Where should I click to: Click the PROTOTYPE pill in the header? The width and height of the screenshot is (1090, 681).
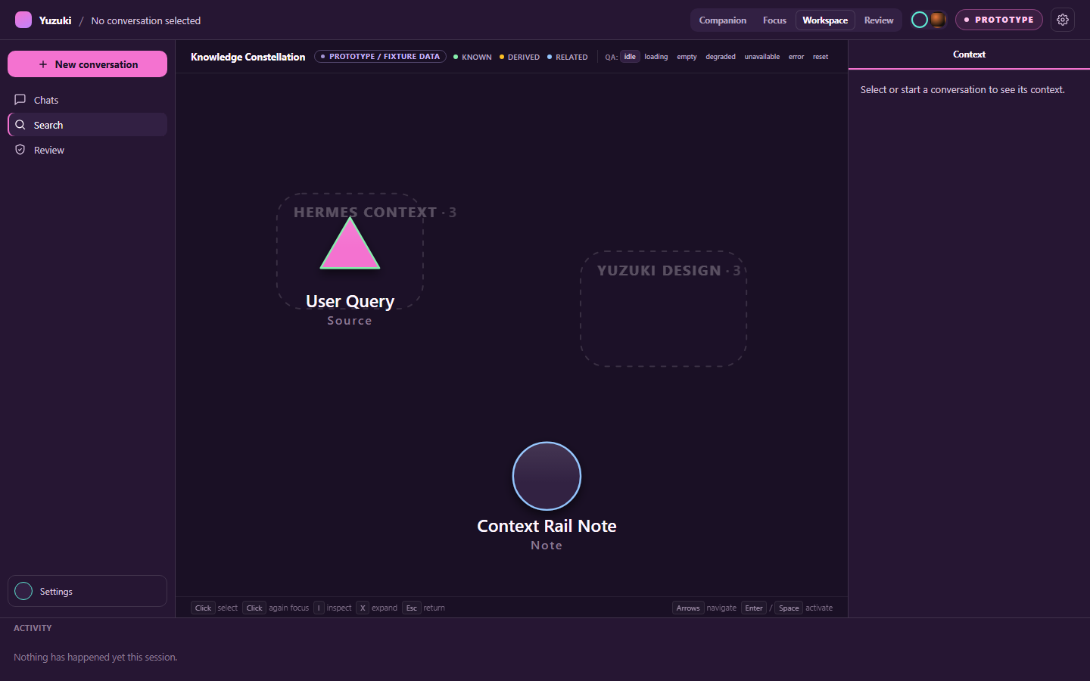(x=998, y=20)
